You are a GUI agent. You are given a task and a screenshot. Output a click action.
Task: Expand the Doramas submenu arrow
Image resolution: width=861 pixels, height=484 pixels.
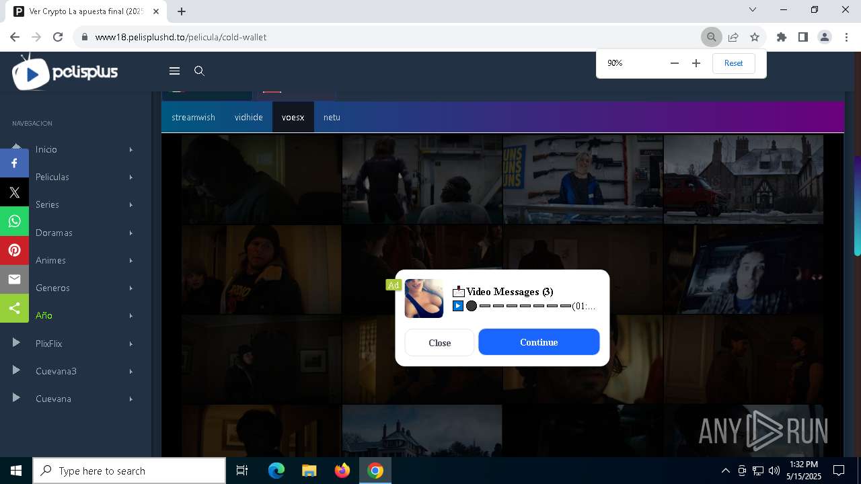click(130, 233)
